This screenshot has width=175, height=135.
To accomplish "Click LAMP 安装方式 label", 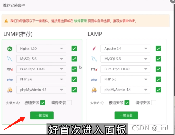I will [x=97, y=103].
